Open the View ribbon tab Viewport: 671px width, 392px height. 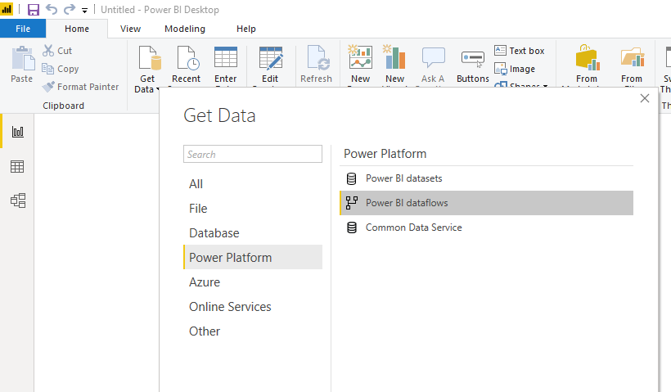coord(131,29)
